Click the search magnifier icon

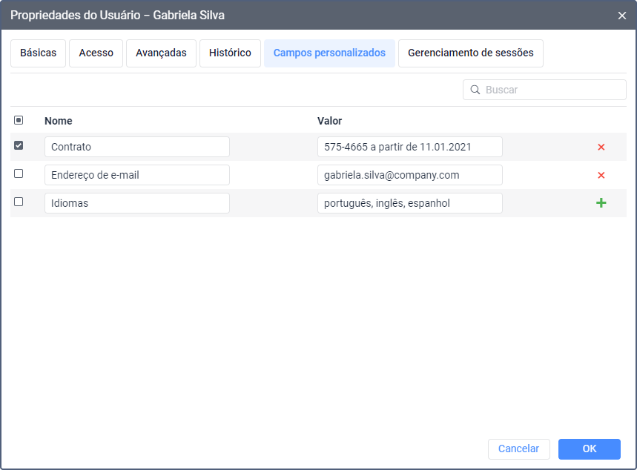coord(475,90)
